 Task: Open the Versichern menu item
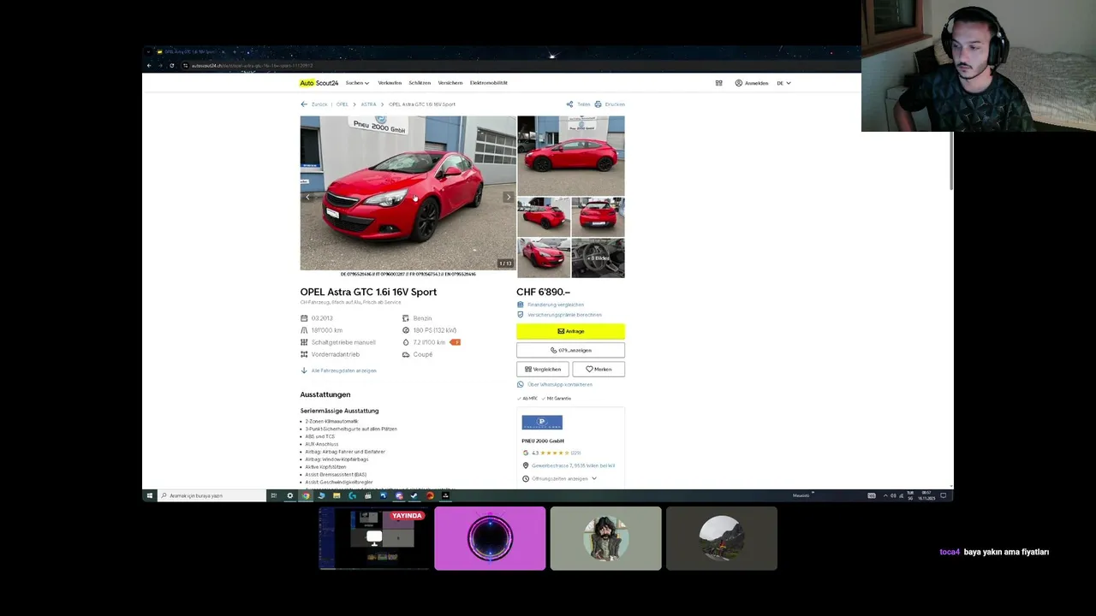tap(450, 83)
